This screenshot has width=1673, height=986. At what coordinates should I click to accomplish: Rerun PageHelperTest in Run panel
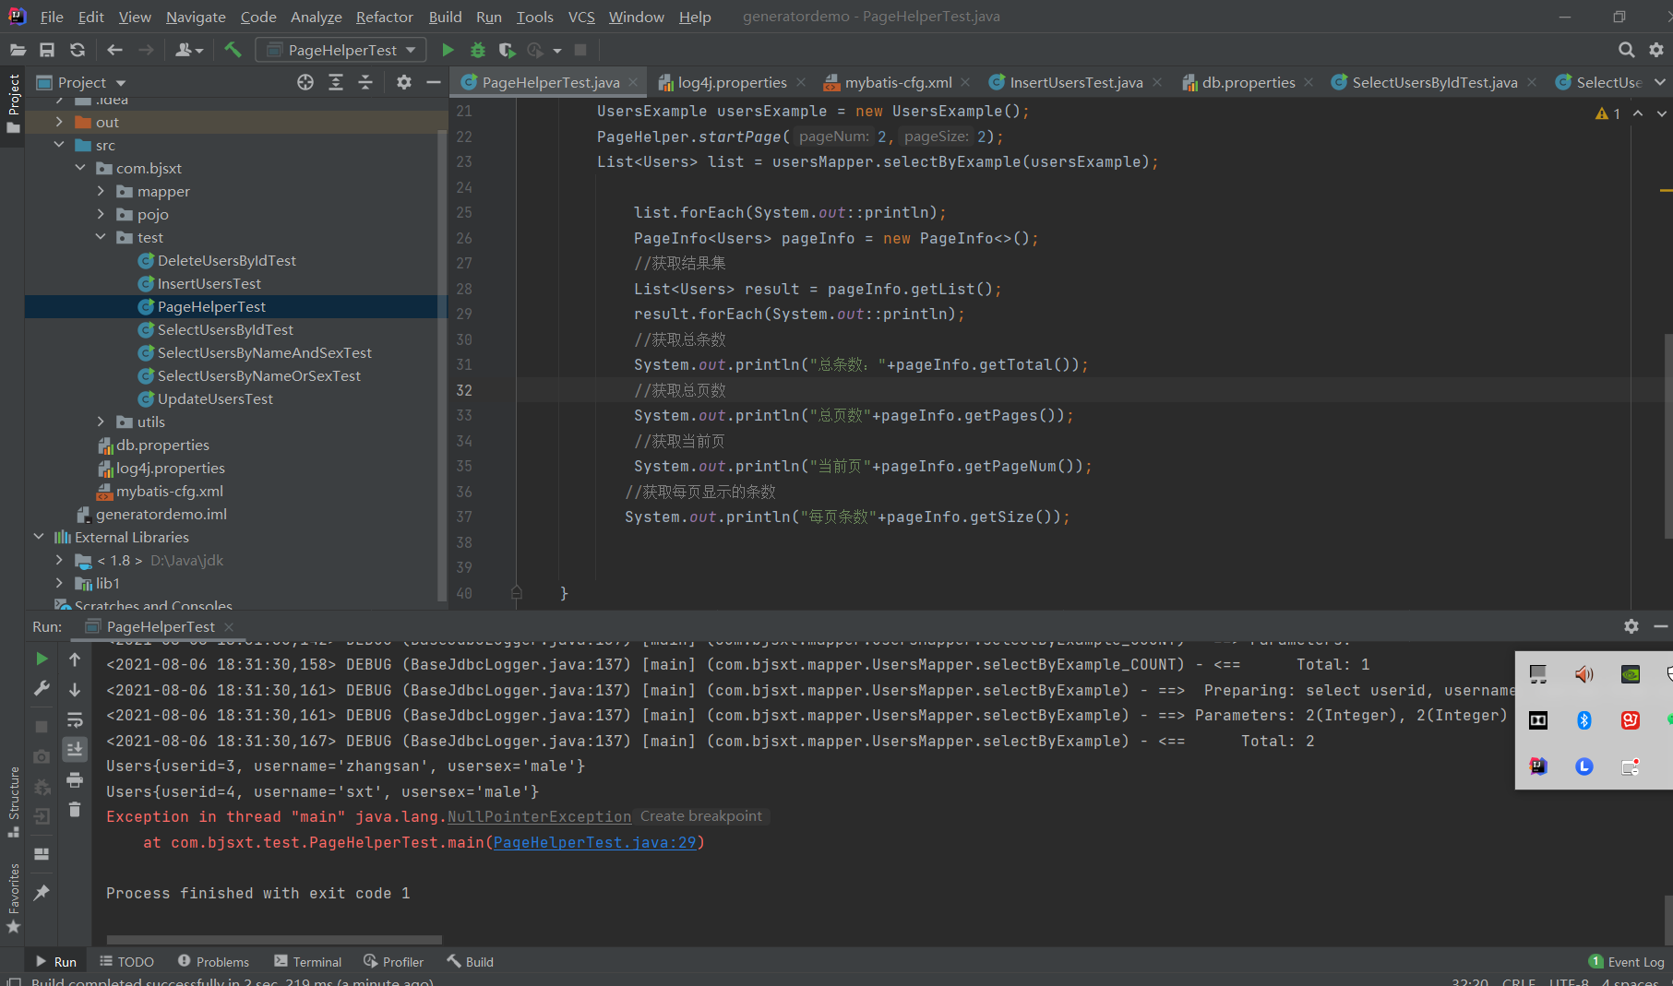point(42,659)
